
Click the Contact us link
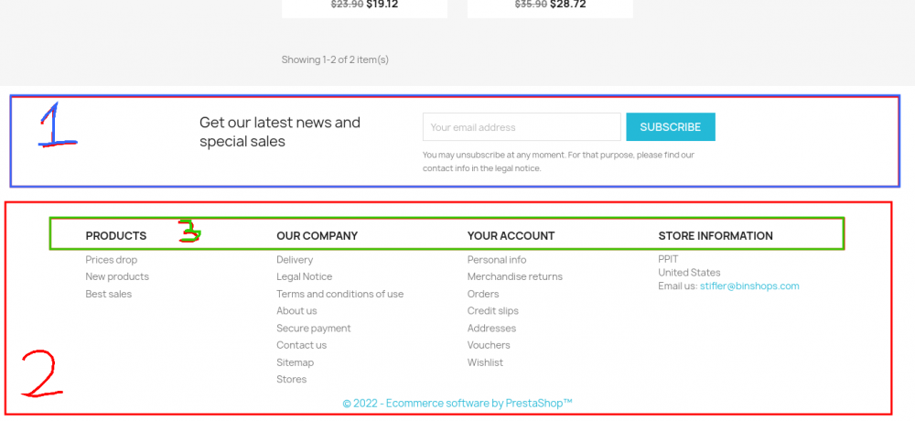[301, 345]
